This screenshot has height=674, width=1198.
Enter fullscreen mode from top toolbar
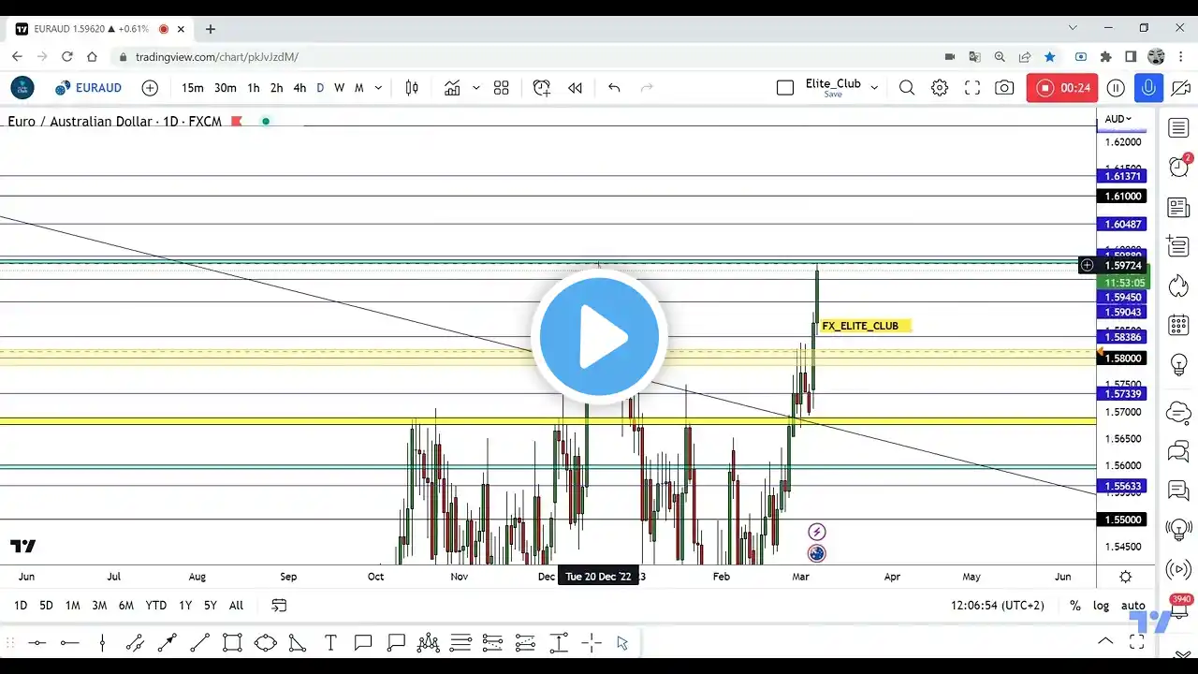(972, 88)
